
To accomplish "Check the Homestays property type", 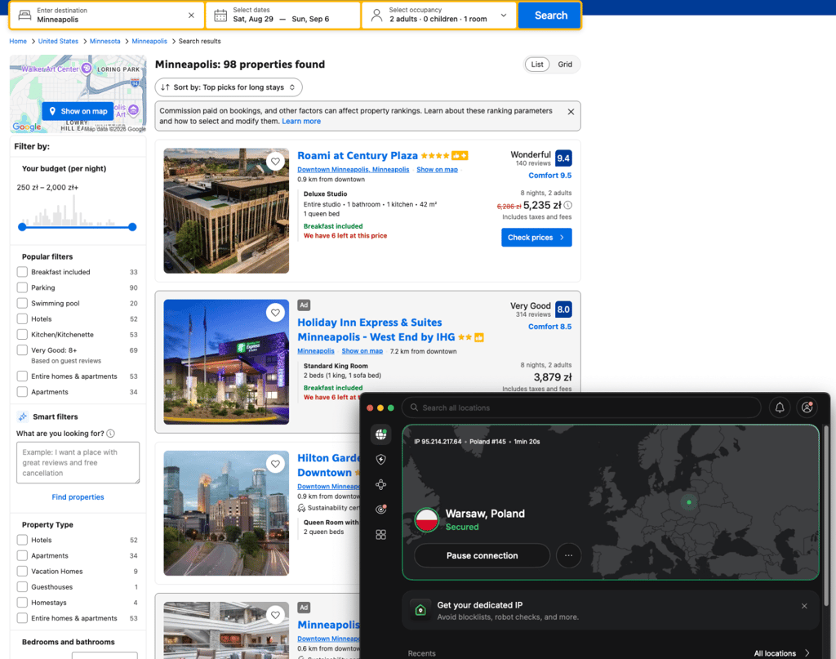I will [x=22, y=603].
